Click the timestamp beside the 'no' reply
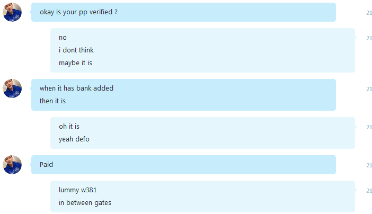 (369, 38)
